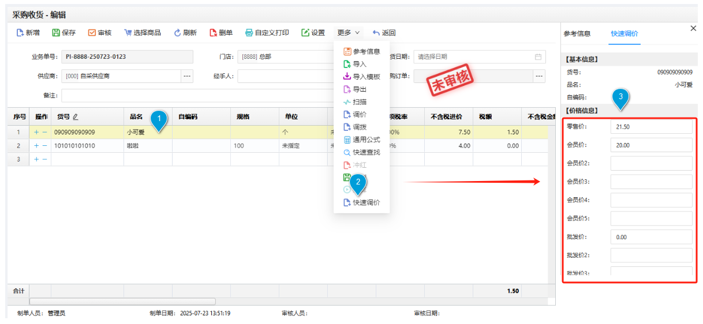Image resolution: width=703 pixels, height=324 pixels.
Task: Click the 零售价 input showing 21.50
Action: point(651,126)
